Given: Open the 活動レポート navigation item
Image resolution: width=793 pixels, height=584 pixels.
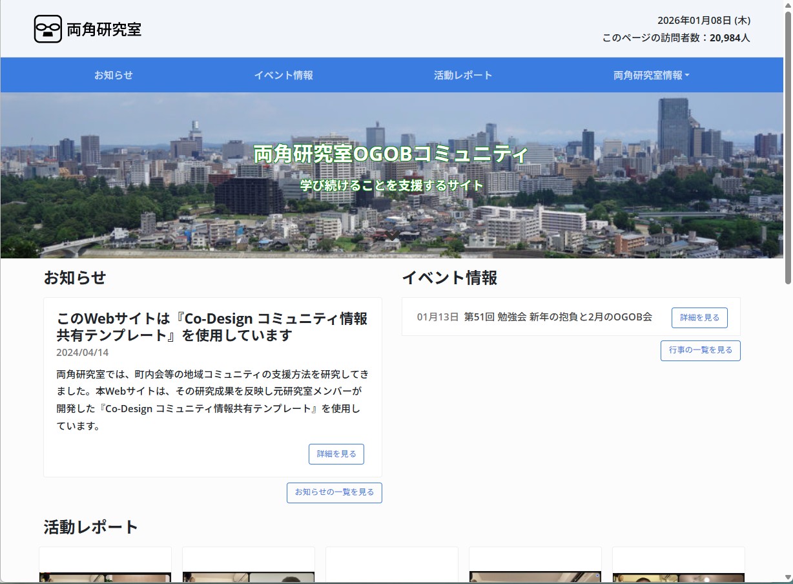Looking at the screenshot, I should pos(463,74).
